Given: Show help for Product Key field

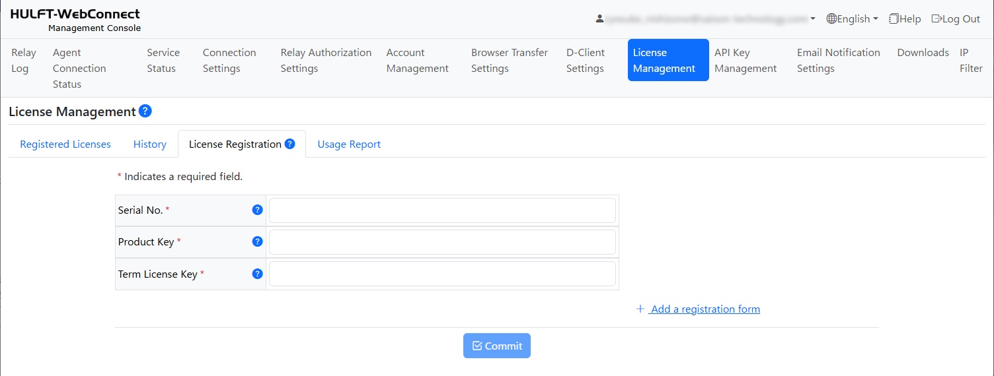Looking at the screenshot, I should tap(258, 241).
